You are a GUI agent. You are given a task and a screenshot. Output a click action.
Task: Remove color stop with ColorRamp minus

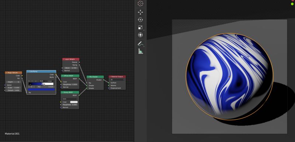[32, 81]
